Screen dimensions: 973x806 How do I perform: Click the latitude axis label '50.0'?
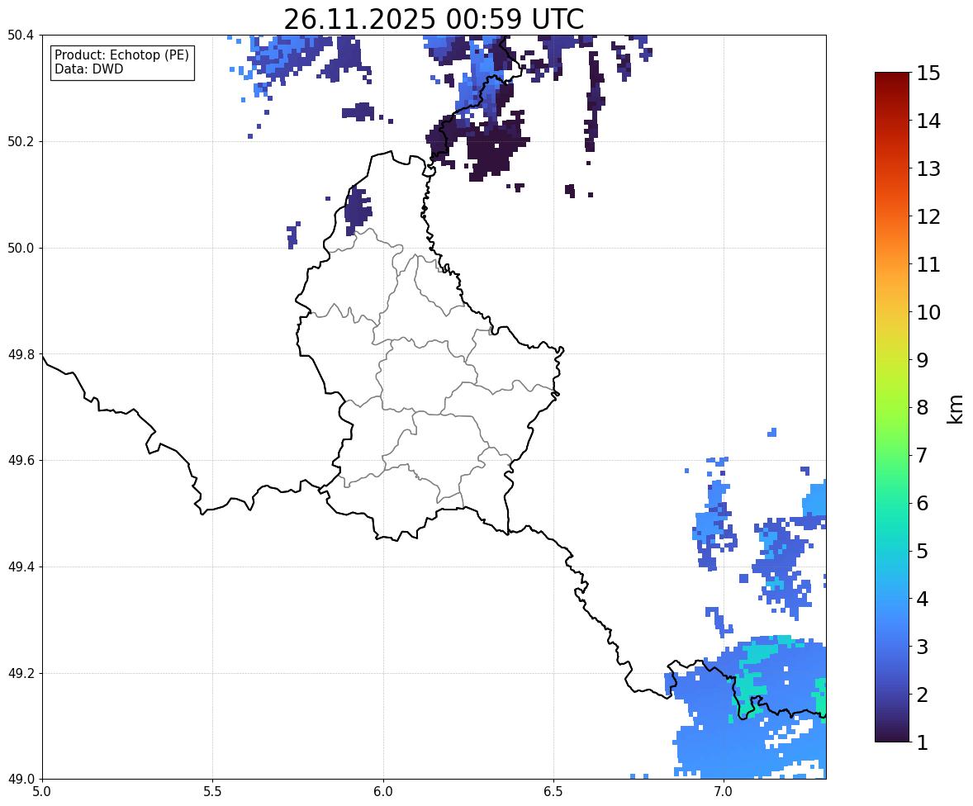tap(21, 249)
